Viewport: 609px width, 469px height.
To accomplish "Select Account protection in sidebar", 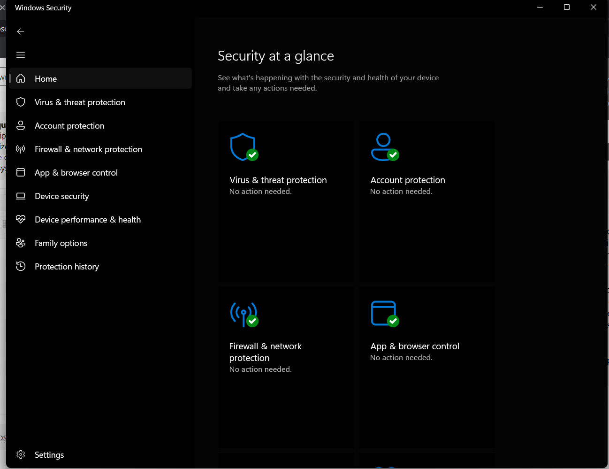I will (x=100, y=125).
